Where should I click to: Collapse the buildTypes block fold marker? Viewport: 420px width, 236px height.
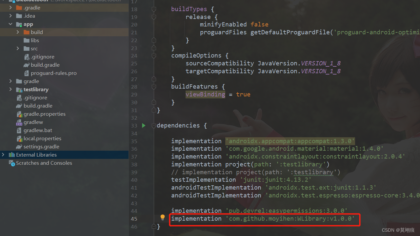(x=154, y=9)
